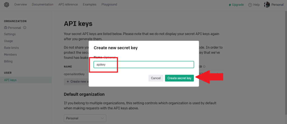Open Settings in the sidebar

10,34
